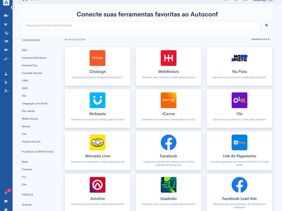Click the megaphone icon in sidebar
The height and width of the screenshot is (211, 282).
pyautogui.click(x=6, y=25)
